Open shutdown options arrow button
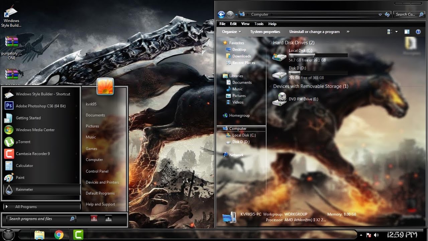 (108, 219)
